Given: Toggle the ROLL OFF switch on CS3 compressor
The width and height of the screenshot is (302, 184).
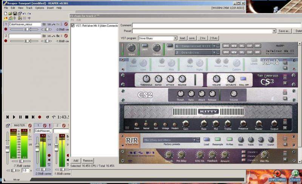Looking at the screenshot, I should [243, 79].
